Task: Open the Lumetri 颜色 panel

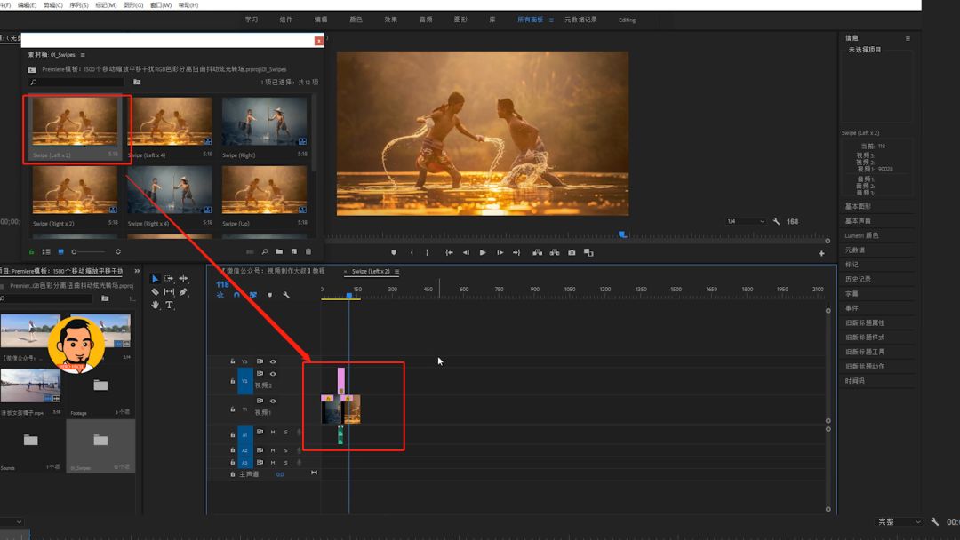Action: (x=861, y=235)
